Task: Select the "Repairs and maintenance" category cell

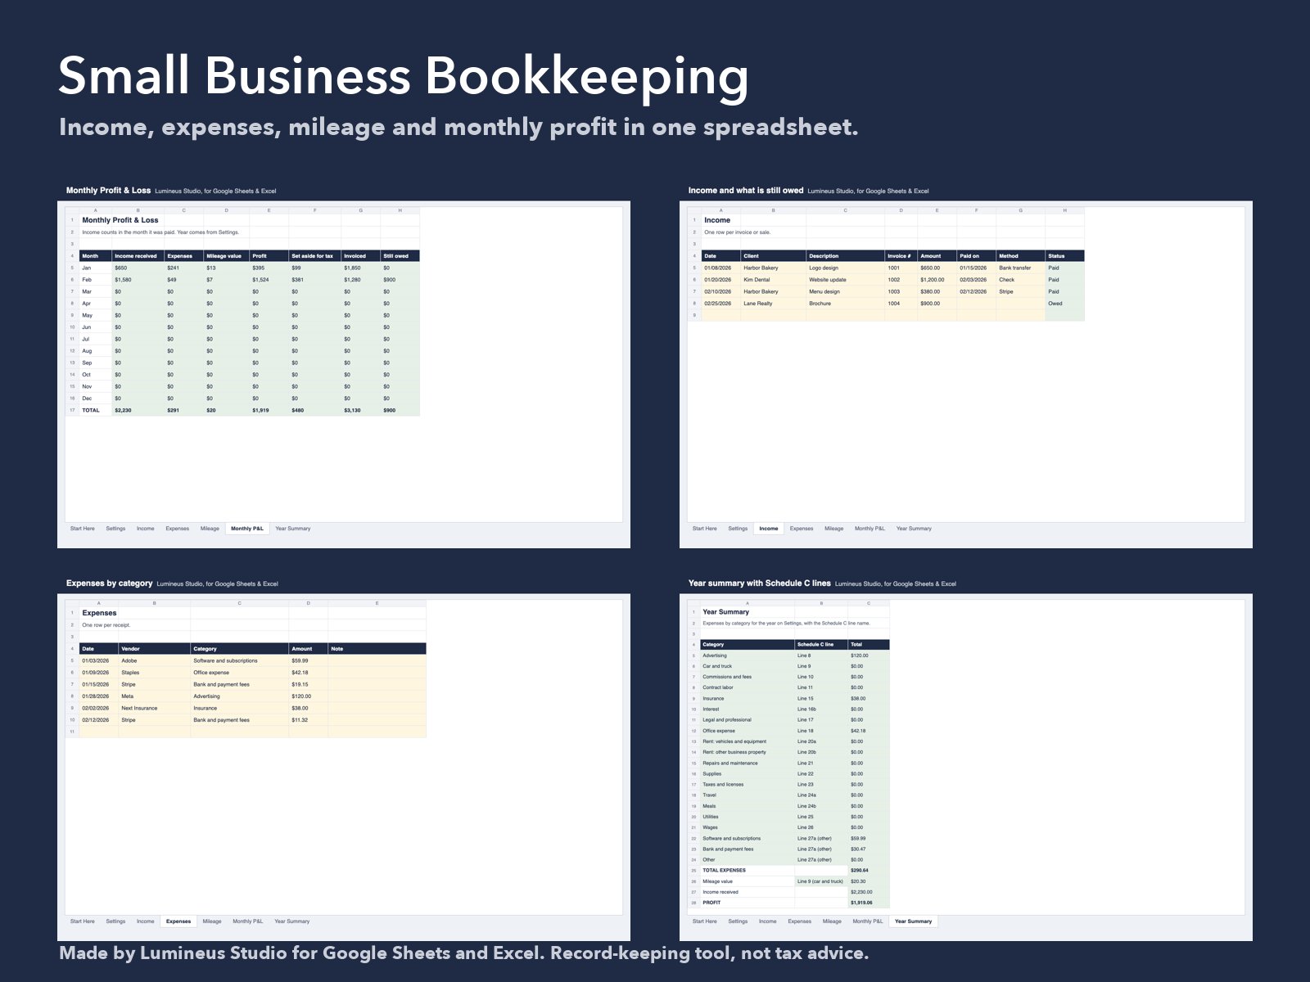Action: pos(748,763)
